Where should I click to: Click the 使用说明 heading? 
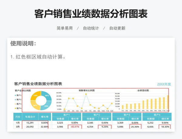pyautogui.click(x=23, y=44)
